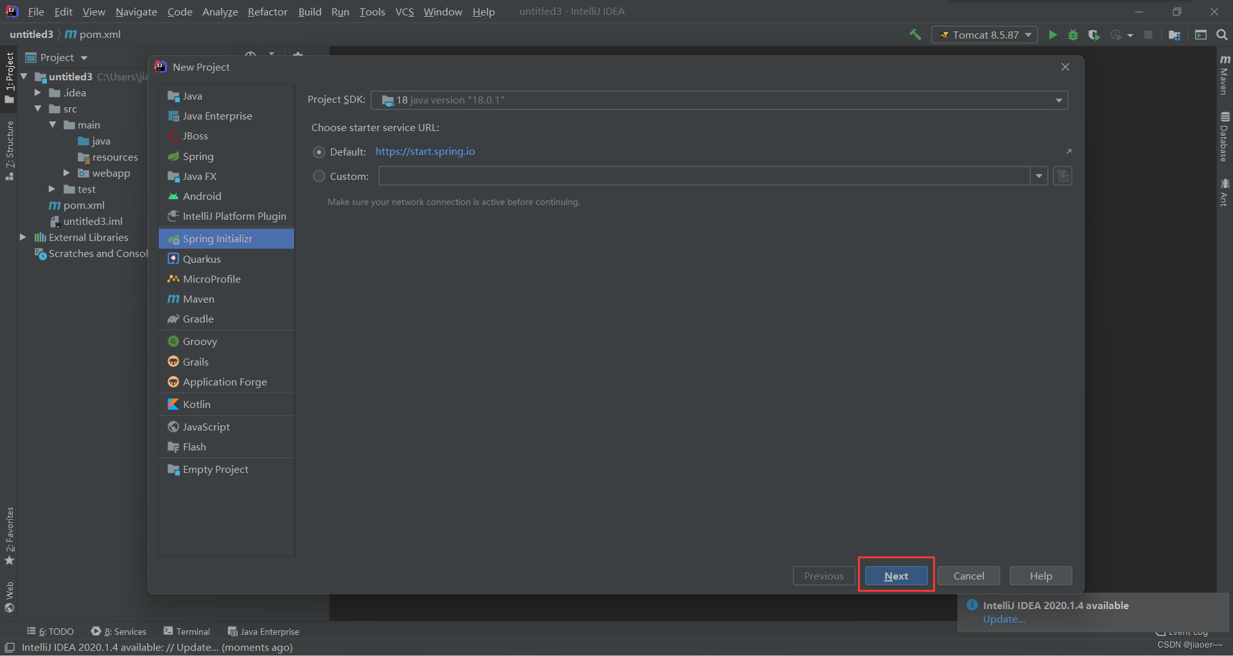This screenshot has height=656, width=1233.
Task: Open the https://start.spring.io link
Action: tap(425, 152)
